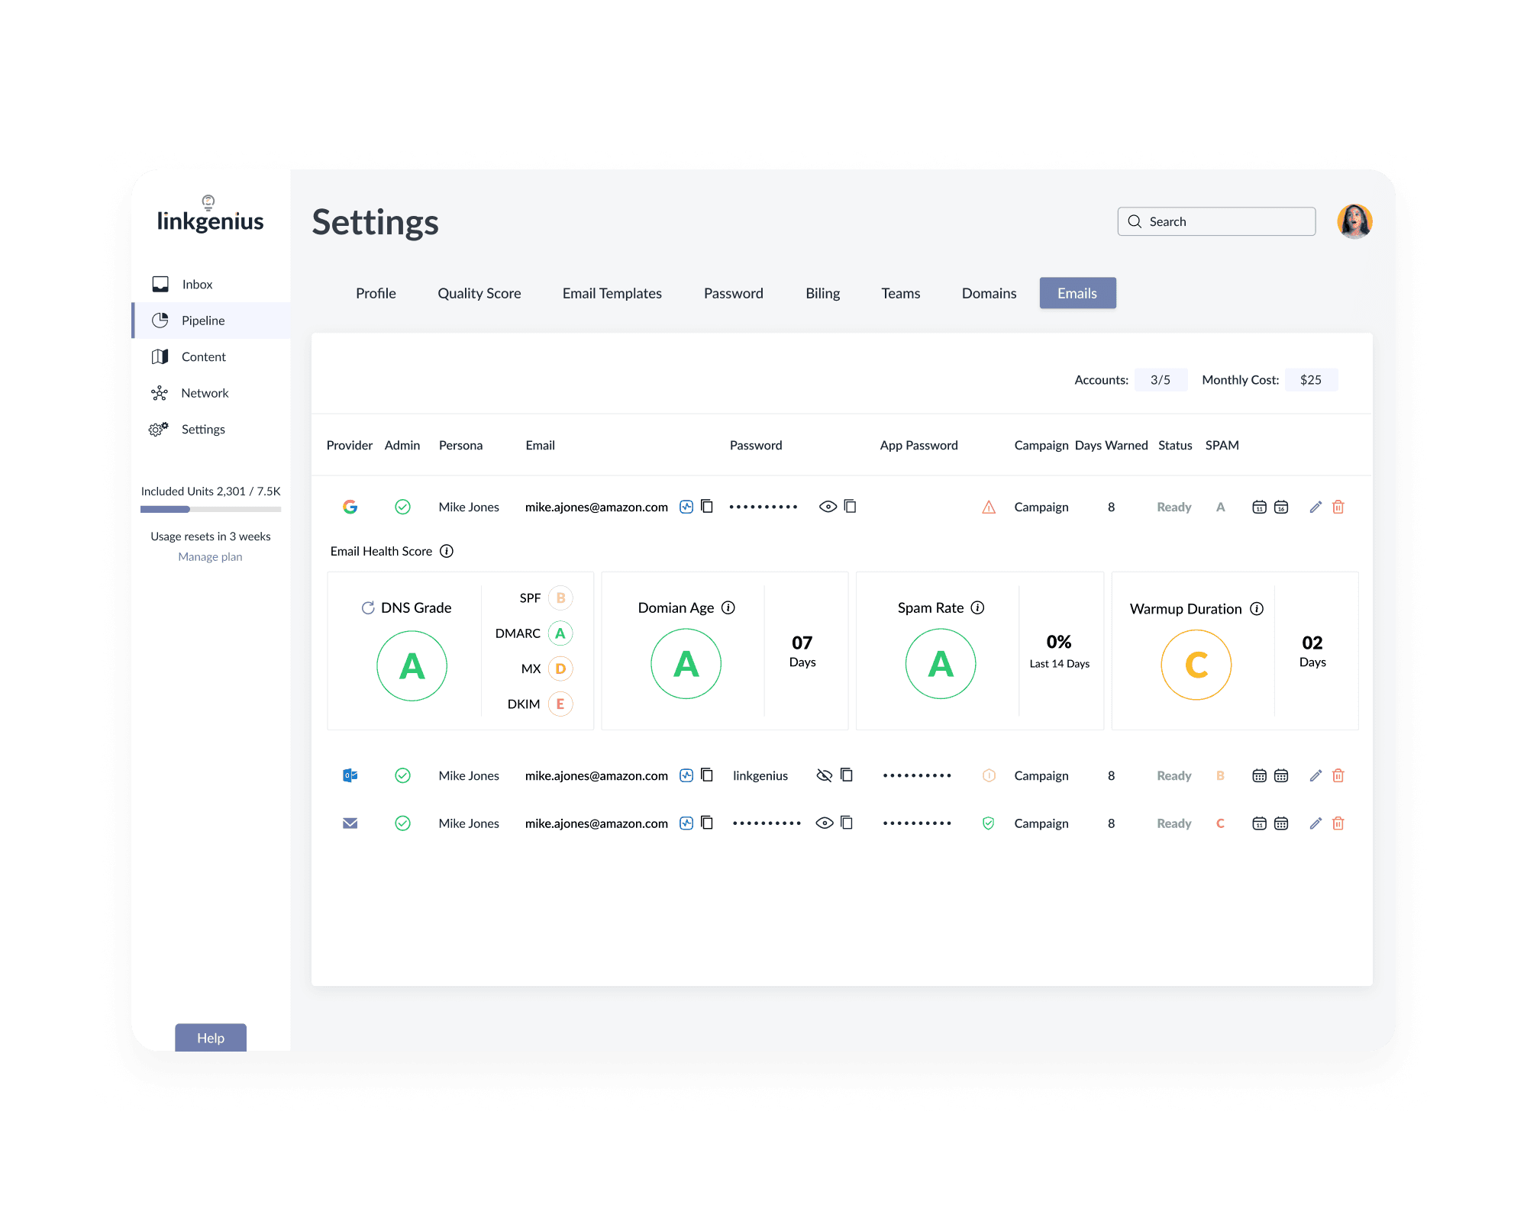
Task: Copy email address in Outlook row
Action: click(707, 775)
